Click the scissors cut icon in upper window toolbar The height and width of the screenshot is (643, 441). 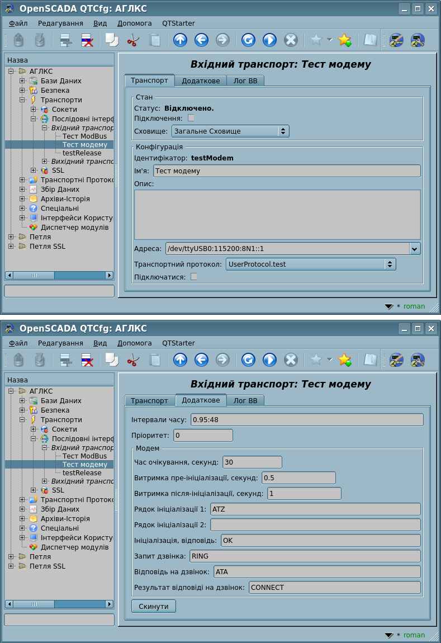click(x=132, y=40)
